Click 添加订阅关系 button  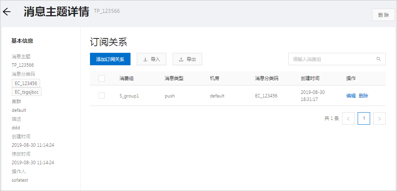(110, 59)
